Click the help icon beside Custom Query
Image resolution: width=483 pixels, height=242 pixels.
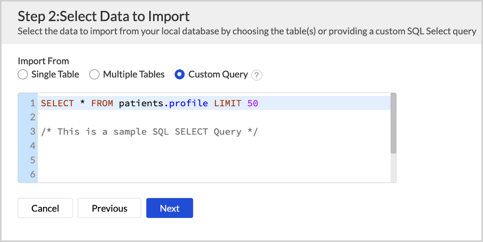point(257,75)
